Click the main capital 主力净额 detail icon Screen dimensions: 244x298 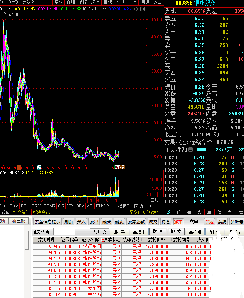[191, 150]
